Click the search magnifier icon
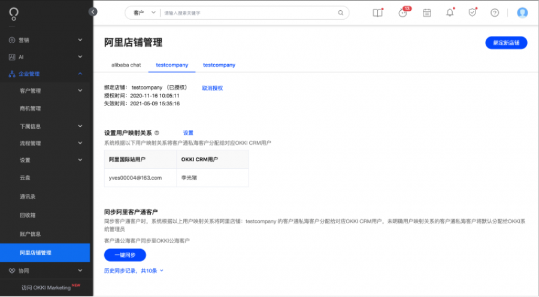 (x=340, y=13)
